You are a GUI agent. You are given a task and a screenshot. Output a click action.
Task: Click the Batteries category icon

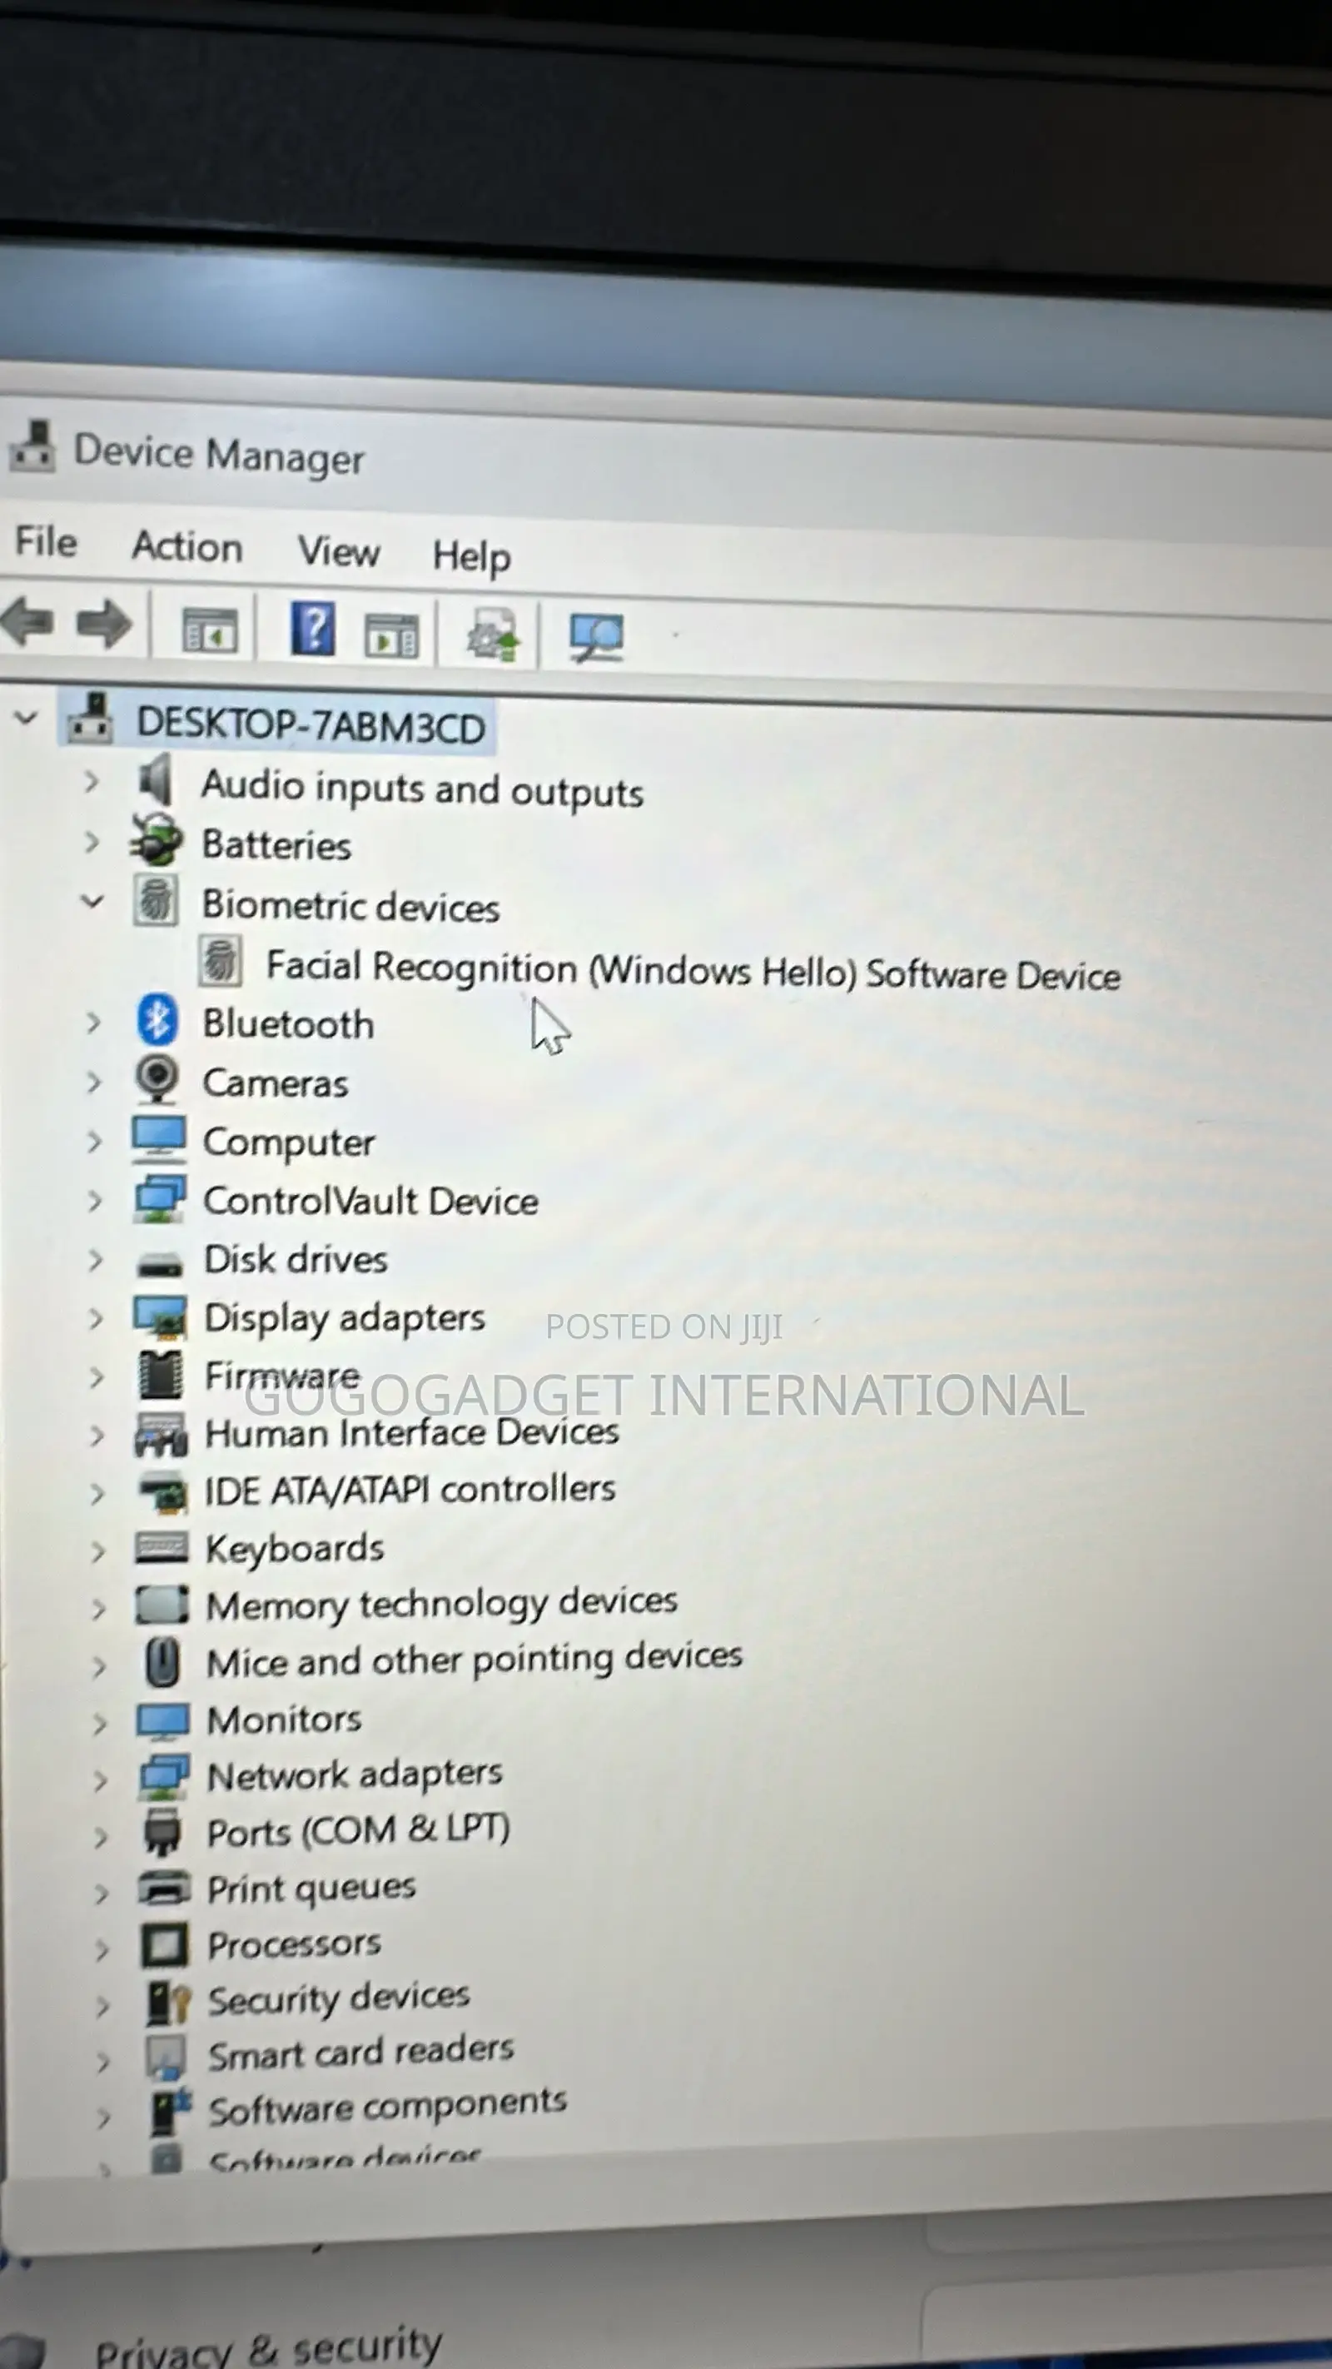coord(156,839)
